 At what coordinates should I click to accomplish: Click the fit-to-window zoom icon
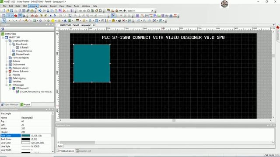coord(154,20)
